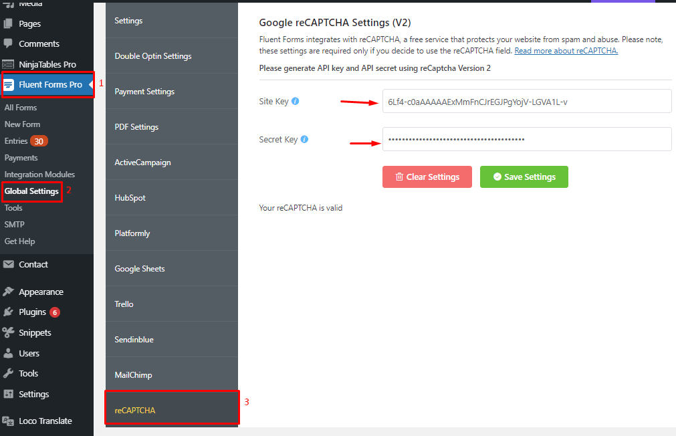Select Sendinblue integration tab
Image resolution: width=676 pixels, height=436 pixels.
tap(172, 340)
